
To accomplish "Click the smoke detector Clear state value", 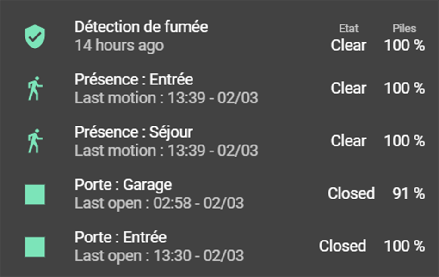I will (x=348, y=45).
